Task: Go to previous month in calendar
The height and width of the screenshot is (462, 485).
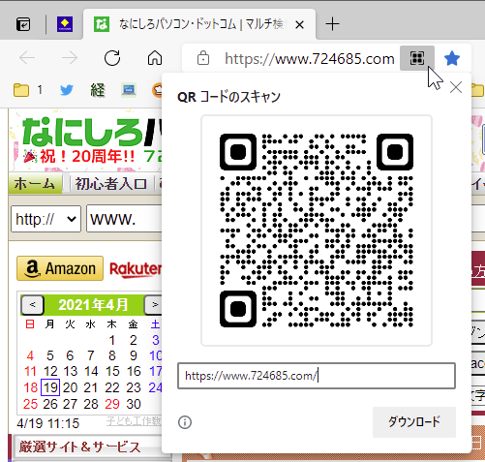Action: tap(32, 304)
